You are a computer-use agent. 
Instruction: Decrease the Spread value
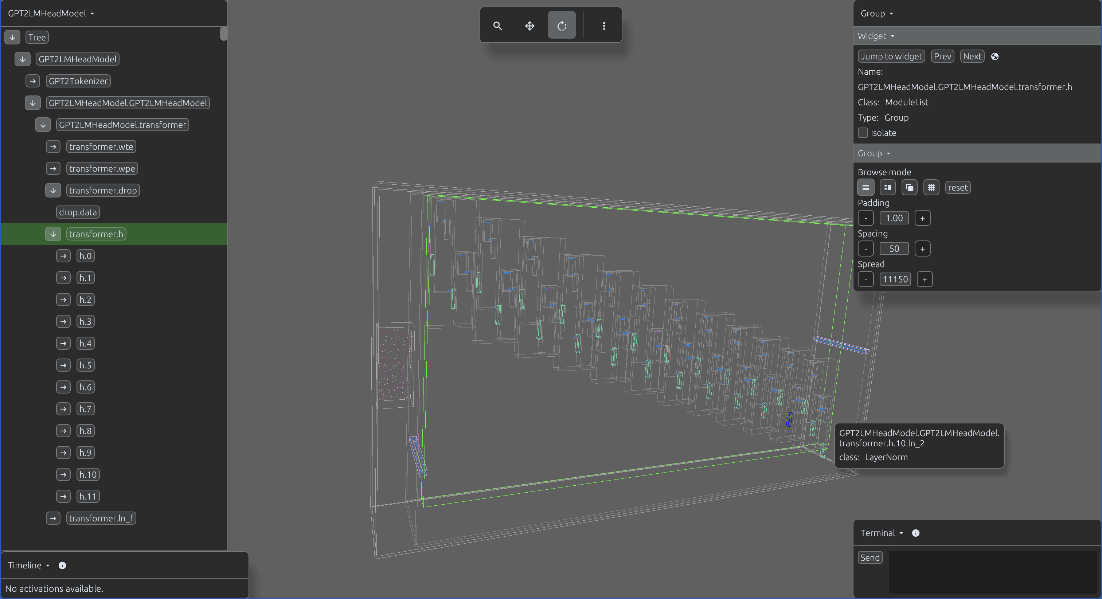(865, 279)
